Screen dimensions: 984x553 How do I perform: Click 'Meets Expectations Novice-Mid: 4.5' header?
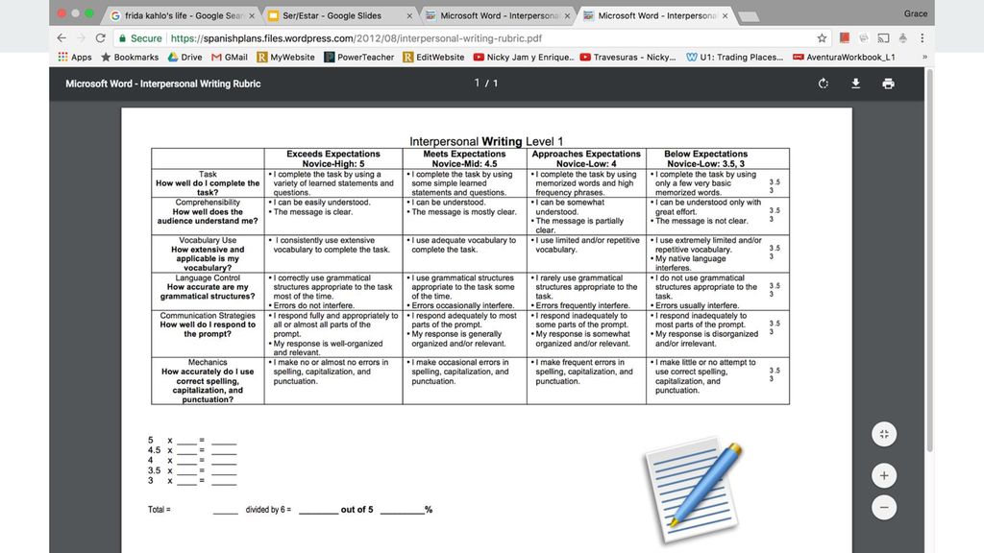464,158
